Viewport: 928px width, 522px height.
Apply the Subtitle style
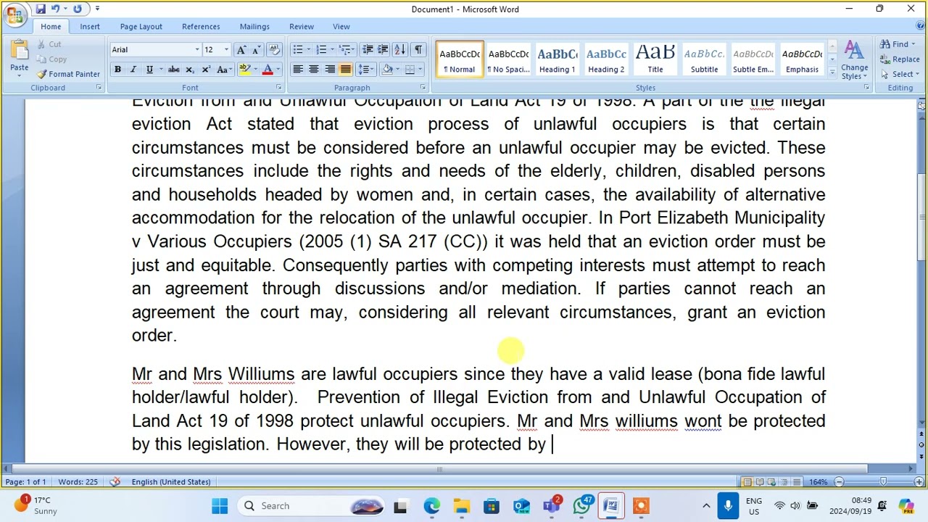point(704,59)
